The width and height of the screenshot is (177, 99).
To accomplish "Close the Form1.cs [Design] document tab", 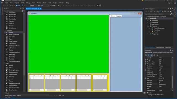I will [40, 9].
